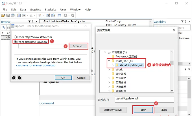This screenshot has height=116, width=192.
Task: Select the From http://www.stata.com radio option
Action: (x=15, y=37)
